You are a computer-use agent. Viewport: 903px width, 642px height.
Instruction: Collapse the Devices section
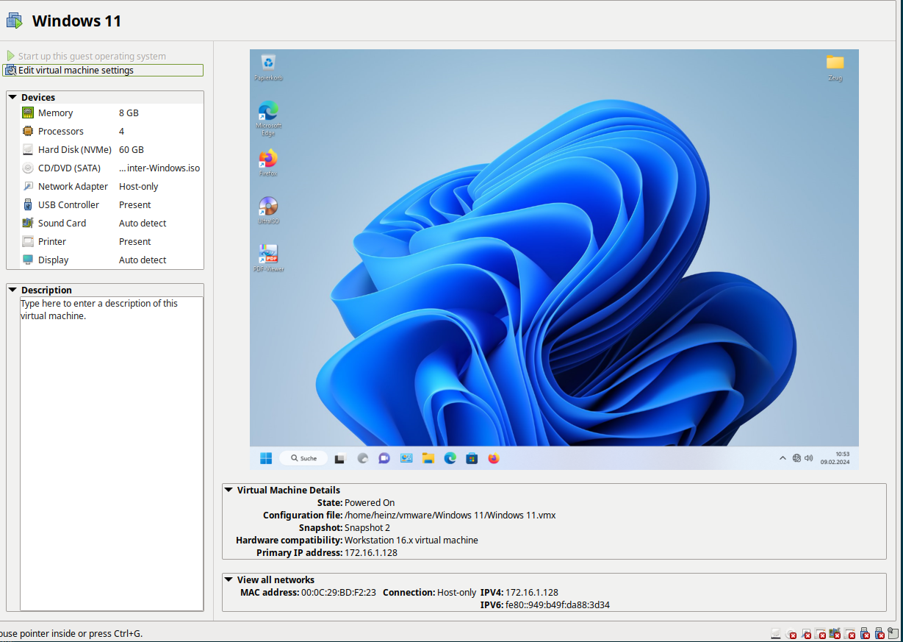click(12, 97)
